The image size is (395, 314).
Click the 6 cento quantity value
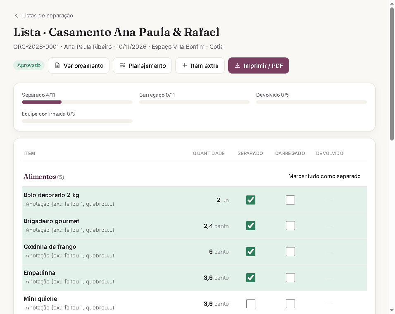click(x=219, y=252)
